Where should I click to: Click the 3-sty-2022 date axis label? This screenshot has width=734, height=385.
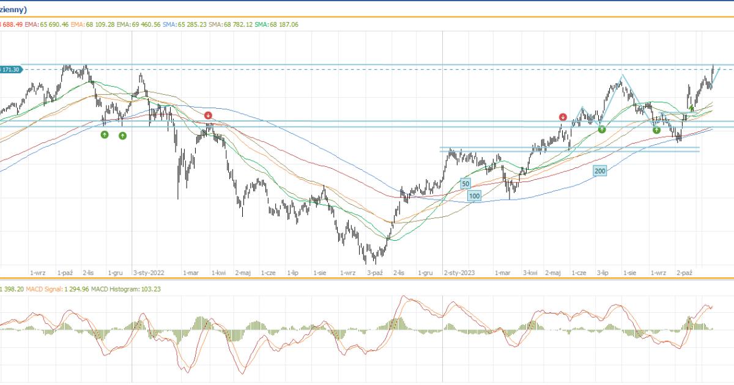[149, 273]
